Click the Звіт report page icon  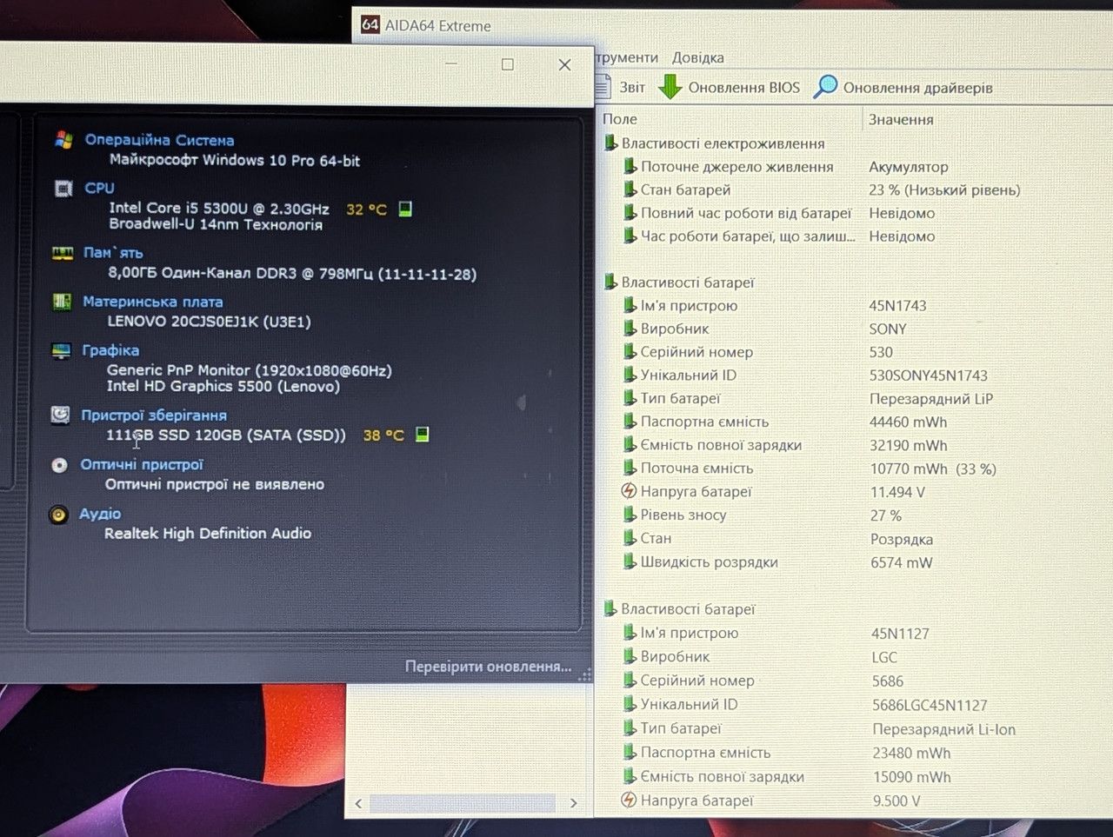[603, 87]
